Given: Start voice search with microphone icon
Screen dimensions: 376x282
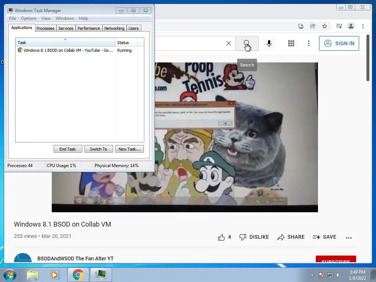Looking at the screenshot, I should (x=269, y=43).
